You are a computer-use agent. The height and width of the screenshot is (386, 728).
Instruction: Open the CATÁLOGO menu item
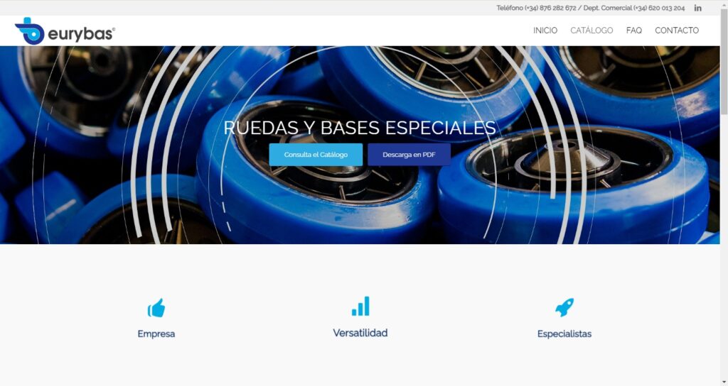click(591, 30)
